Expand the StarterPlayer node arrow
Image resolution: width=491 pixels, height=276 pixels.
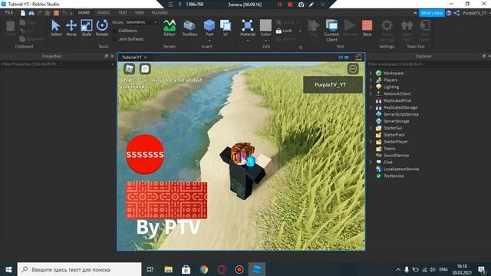pyautogui.click(x=371, y=141)
